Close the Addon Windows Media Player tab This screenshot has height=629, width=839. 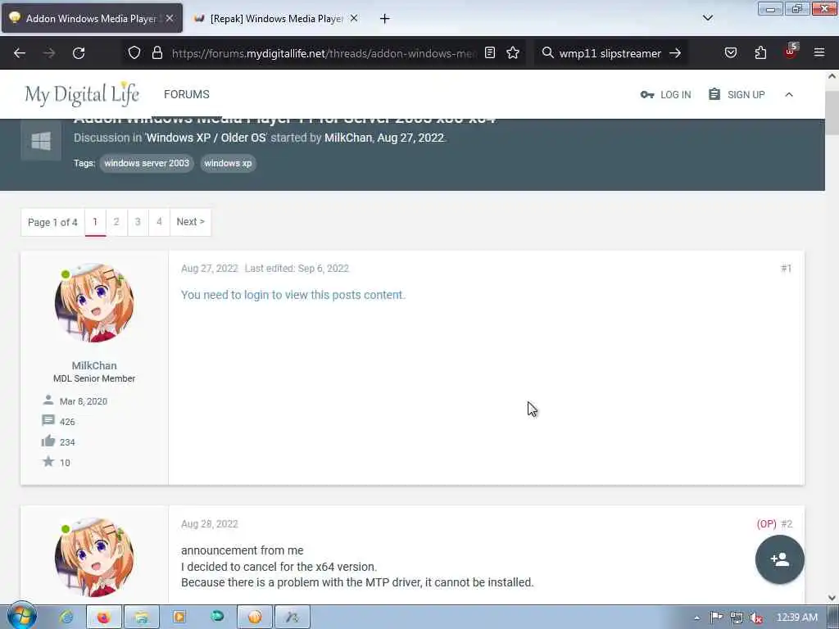[x=170, y=18]
